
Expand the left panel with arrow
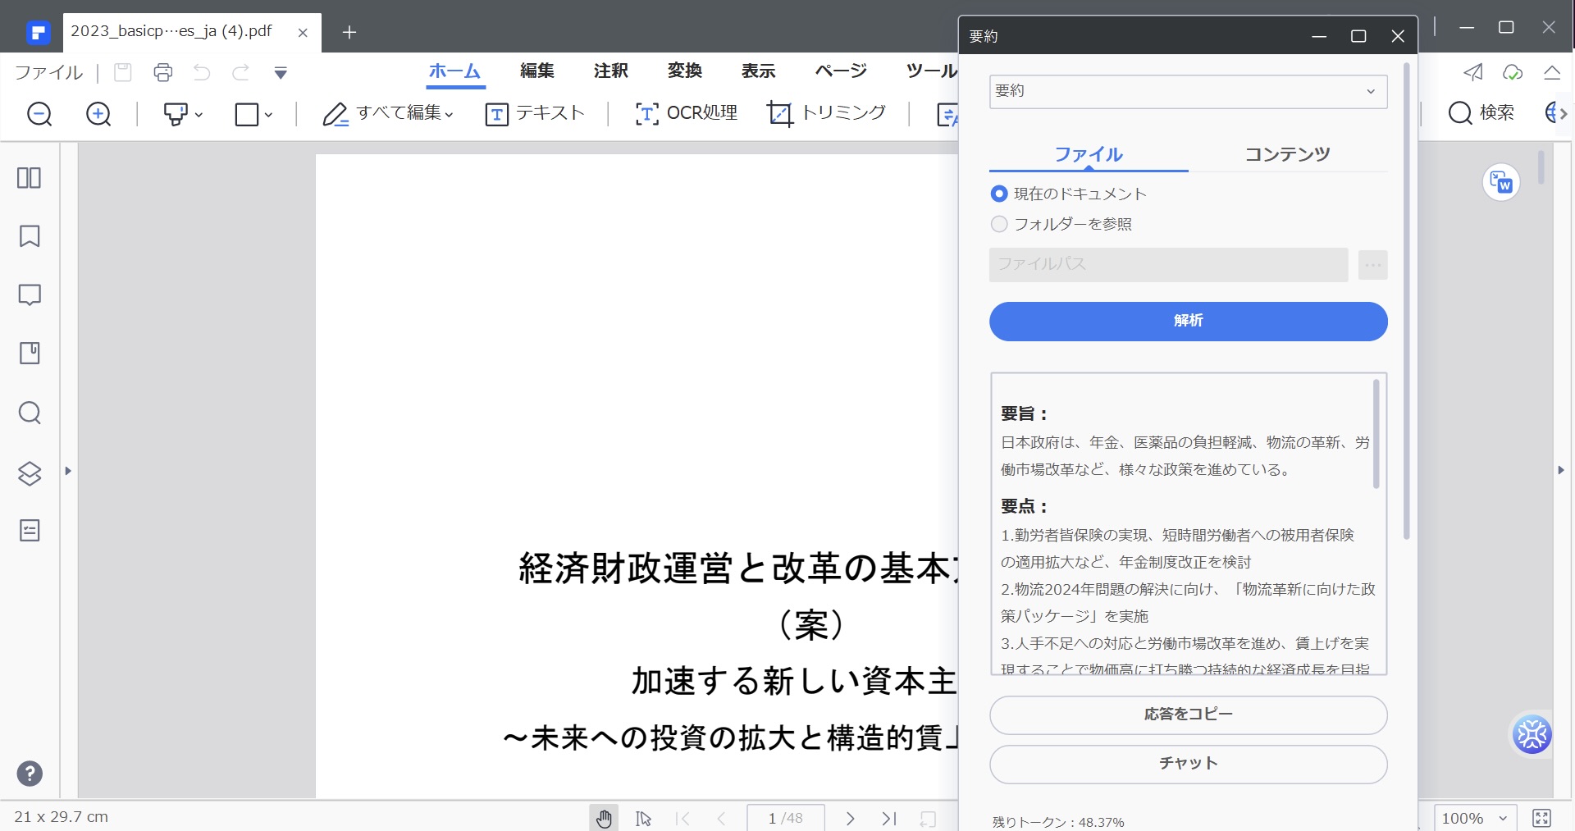(x=68, y=471)
